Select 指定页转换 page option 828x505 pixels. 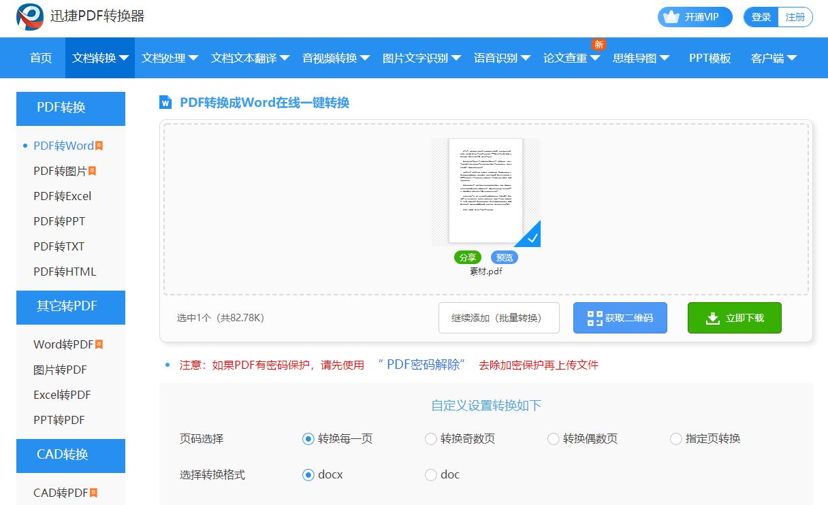675,439
